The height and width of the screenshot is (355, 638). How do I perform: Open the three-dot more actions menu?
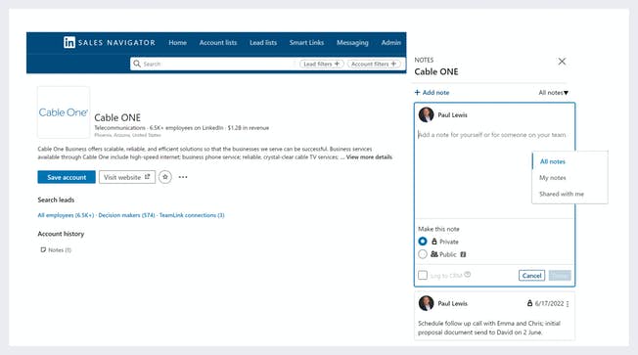(x=183, y=177)
